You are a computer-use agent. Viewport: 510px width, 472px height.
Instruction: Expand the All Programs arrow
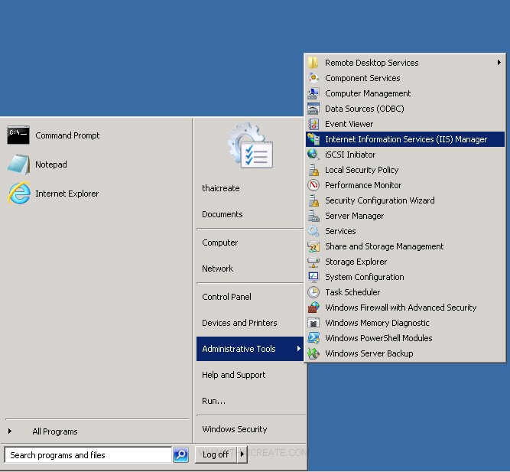coord(10,431)
